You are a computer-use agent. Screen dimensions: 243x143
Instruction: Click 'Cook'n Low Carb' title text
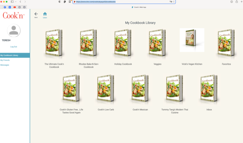pos(106,110)
